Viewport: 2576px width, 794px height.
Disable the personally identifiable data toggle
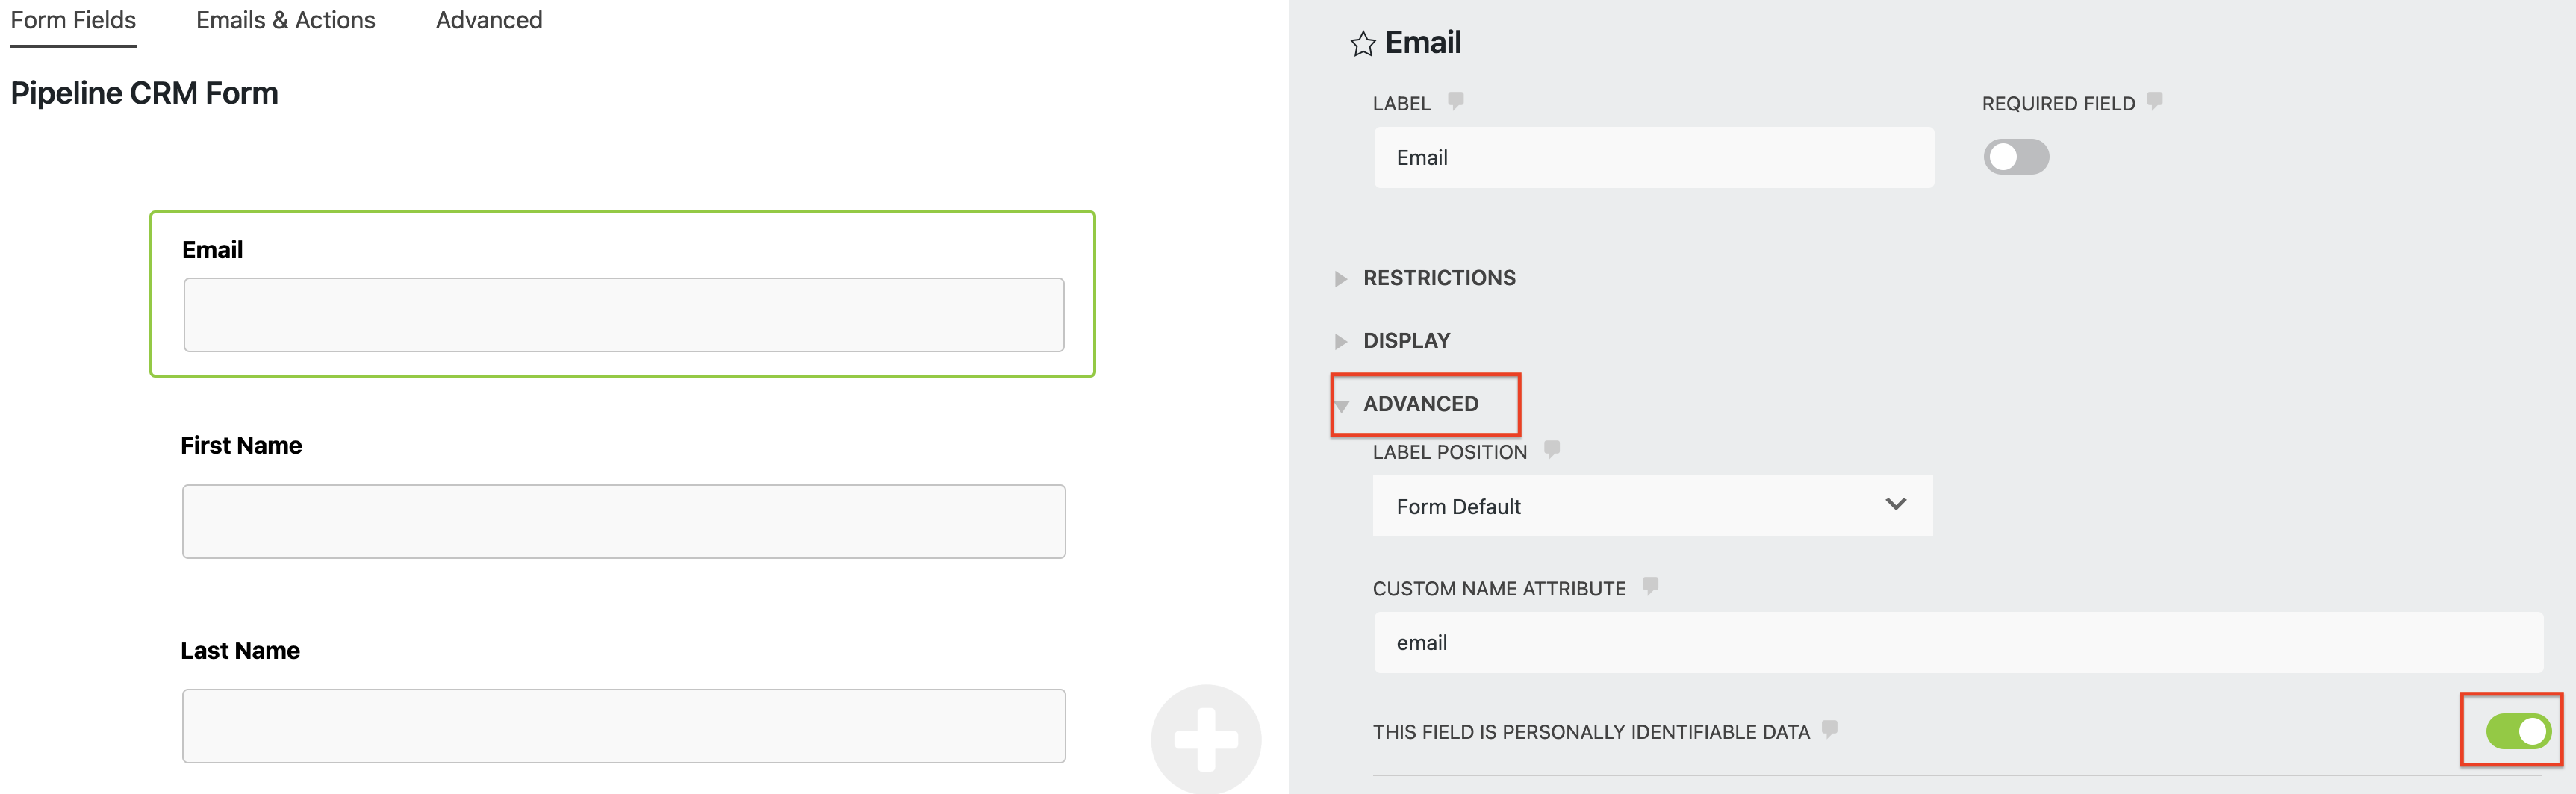(x=2518, y=731)
